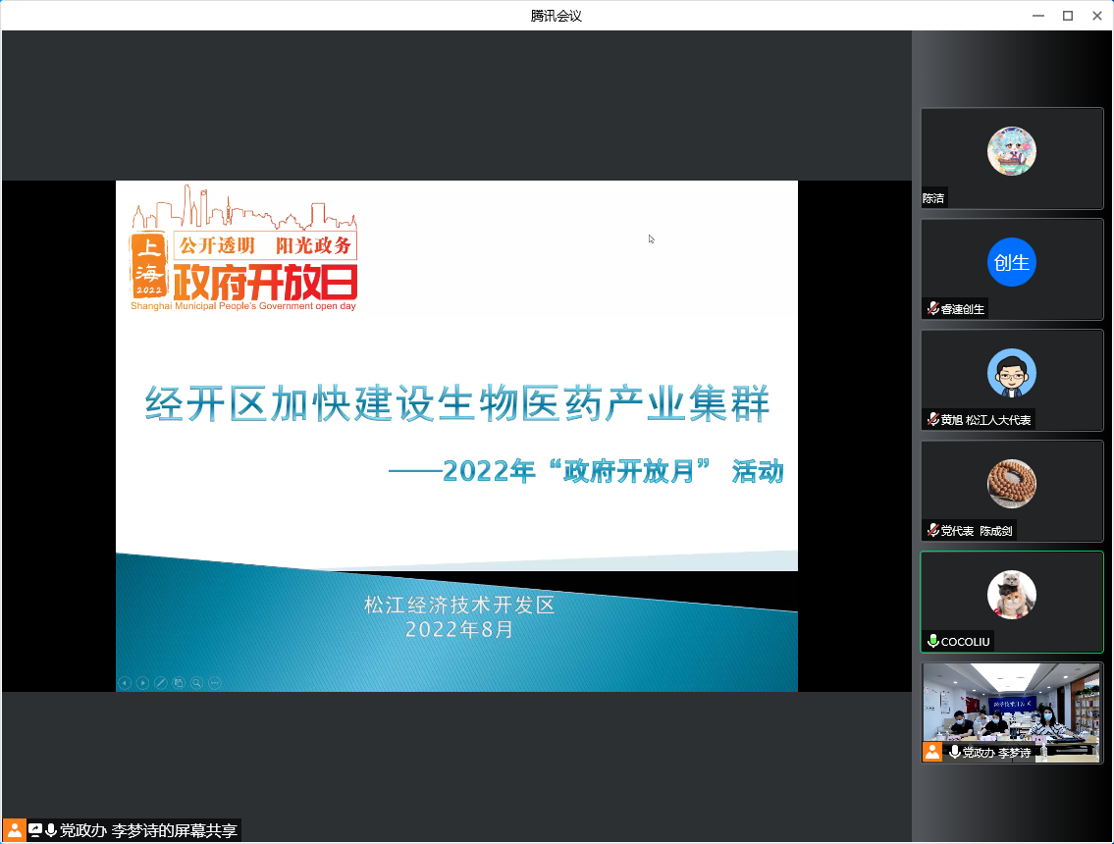Click 党政办 李梦诗的屏幕共享 label text
Viewport: 1114px width, 844px height.
148,830
